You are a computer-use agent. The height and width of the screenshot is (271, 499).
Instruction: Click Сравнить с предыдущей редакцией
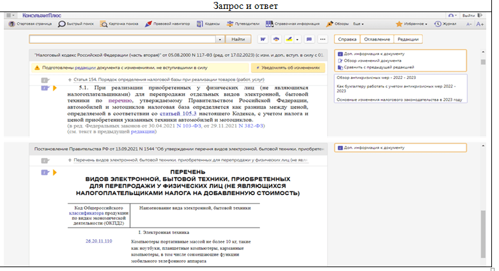376,68
